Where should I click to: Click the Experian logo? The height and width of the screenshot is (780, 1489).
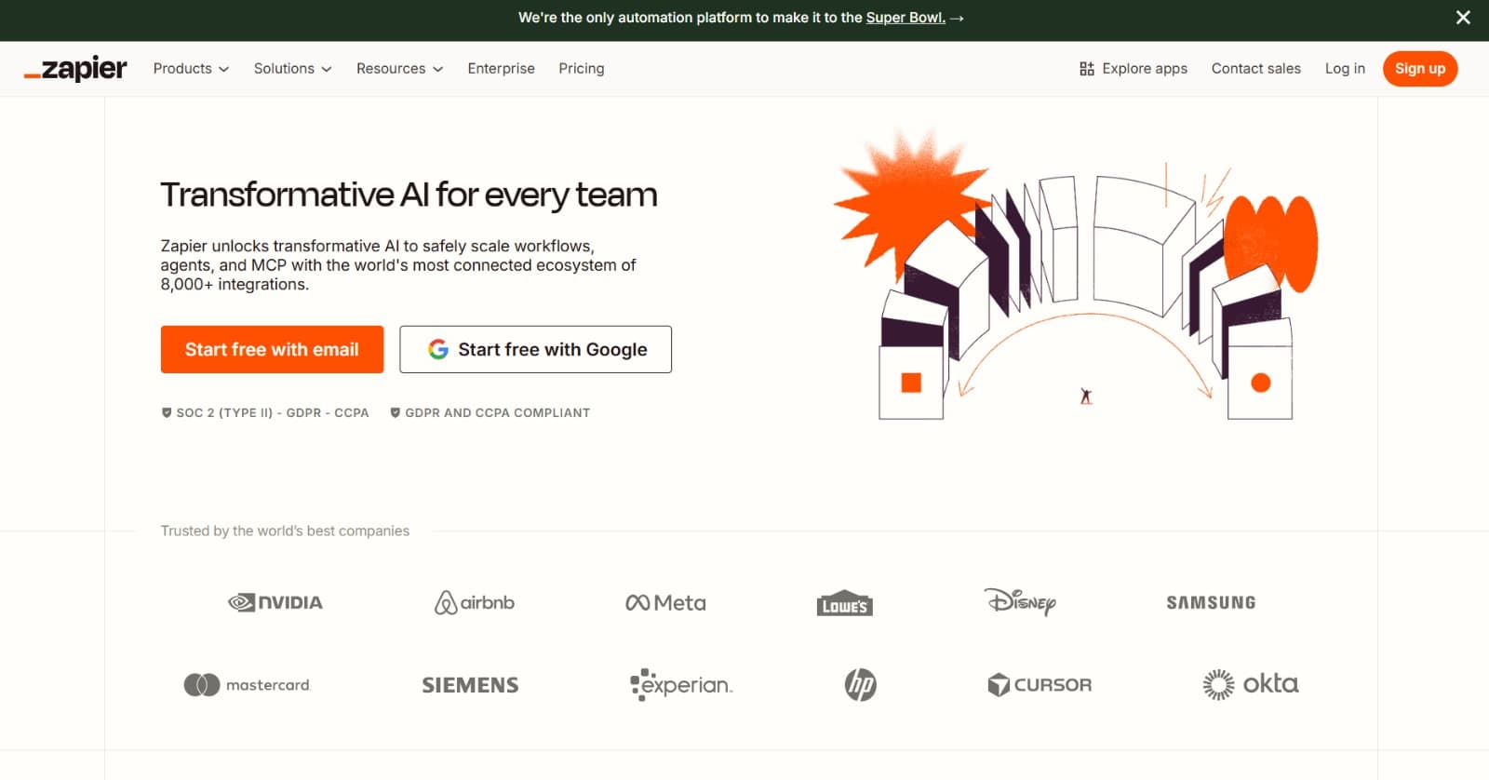point(681,685)
